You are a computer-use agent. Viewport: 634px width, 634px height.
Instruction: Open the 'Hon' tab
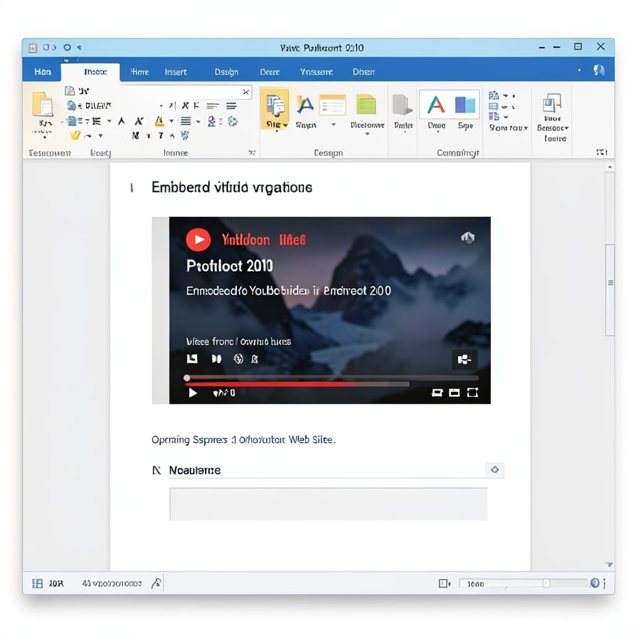[43, 72]
